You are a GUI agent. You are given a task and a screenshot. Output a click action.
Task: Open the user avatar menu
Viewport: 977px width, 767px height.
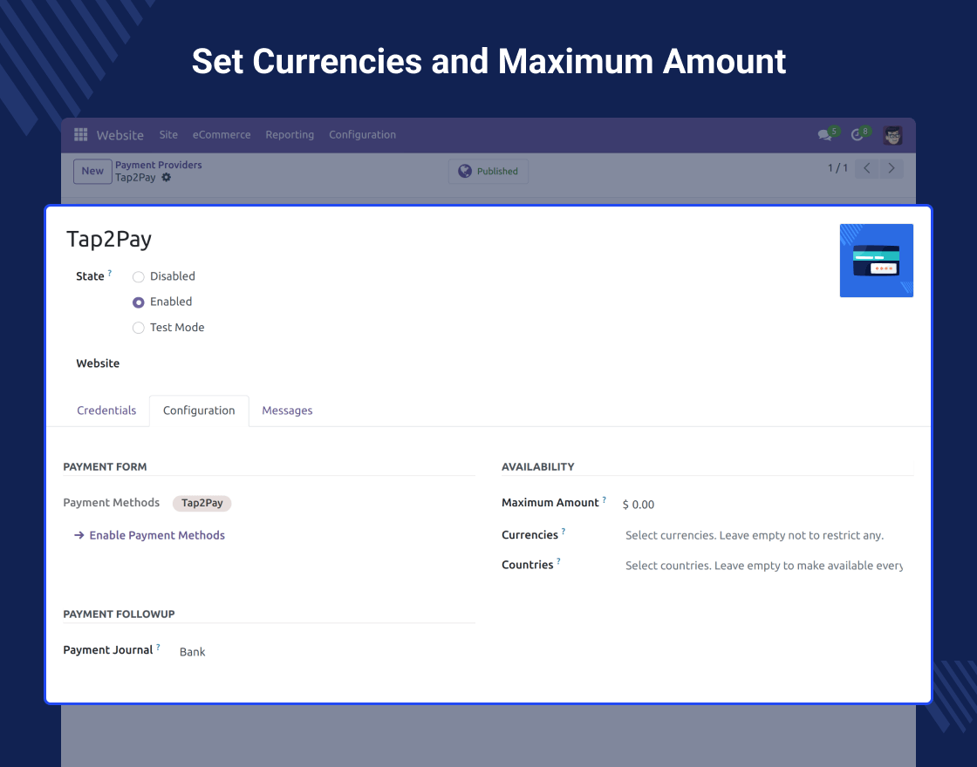pos(892,135)
